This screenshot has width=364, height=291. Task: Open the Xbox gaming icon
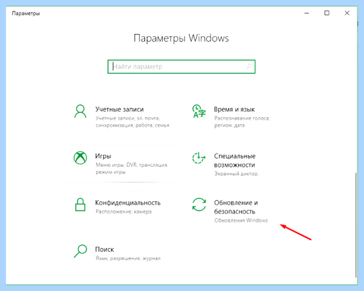(x=80, y=158)
